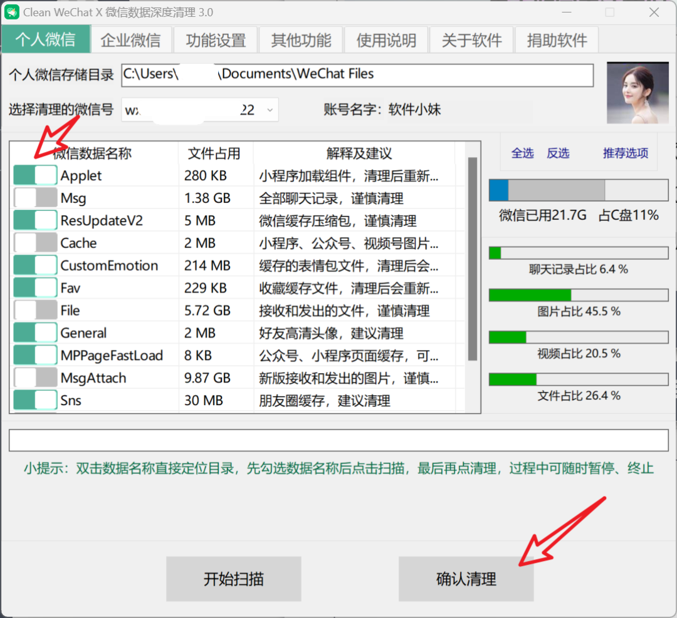Image resolution: width=677 pixels, height=618 pixels.
Task: Click the 1.38 GB size cell
Action: point(207,198)
